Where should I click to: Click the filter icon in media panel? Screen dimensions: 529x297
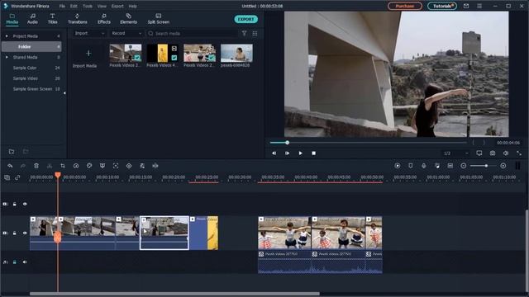click(245, 33)
